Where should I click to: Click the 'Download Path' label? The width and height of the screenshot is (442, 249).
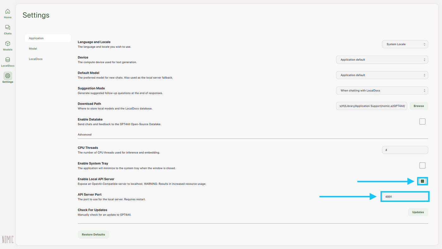click(x=89, y=104)
